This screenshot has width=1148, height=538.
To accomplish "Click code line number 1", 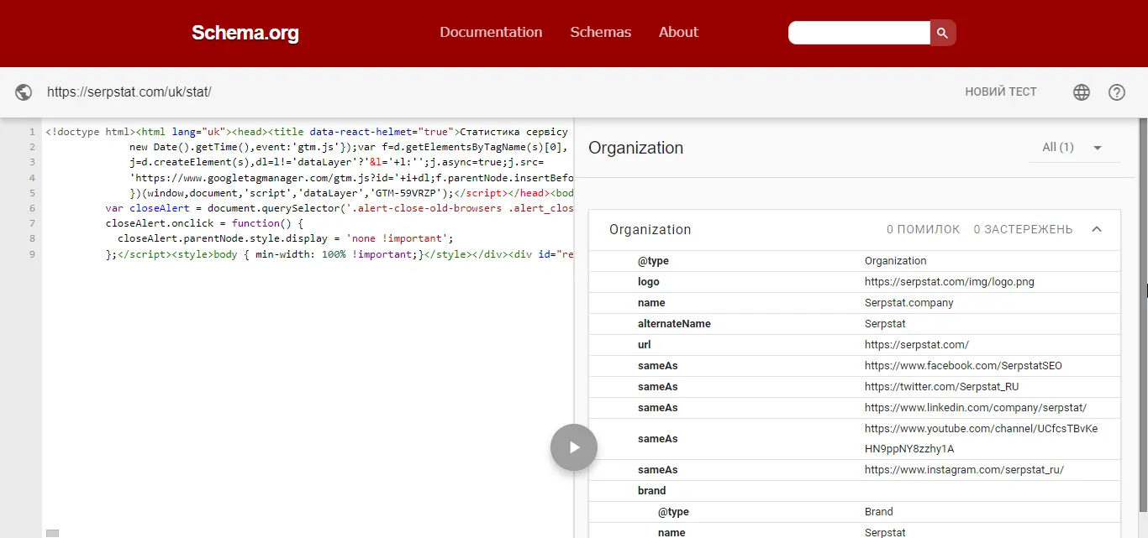I will (x=32, y=132).
